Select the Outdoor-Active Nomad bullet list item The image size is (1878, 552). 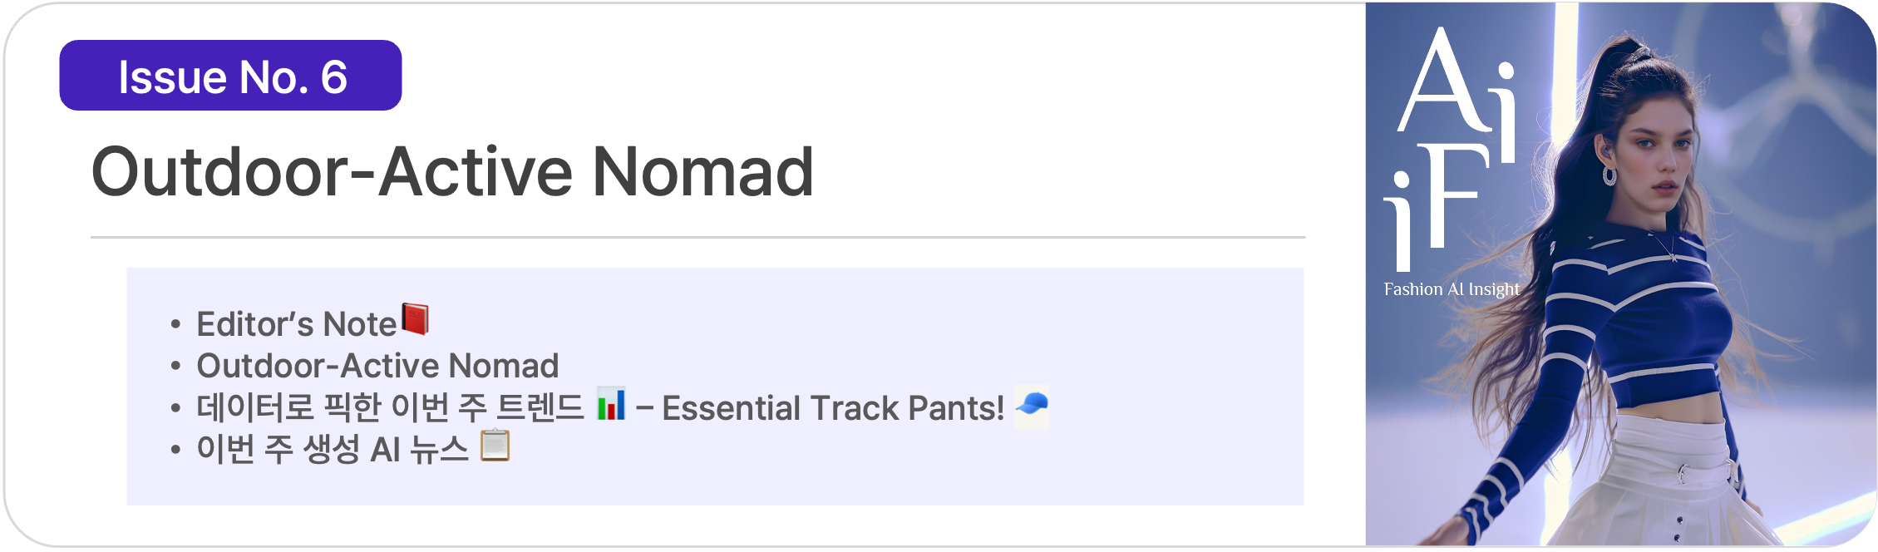pyautogui.click(x=377, y=366)
